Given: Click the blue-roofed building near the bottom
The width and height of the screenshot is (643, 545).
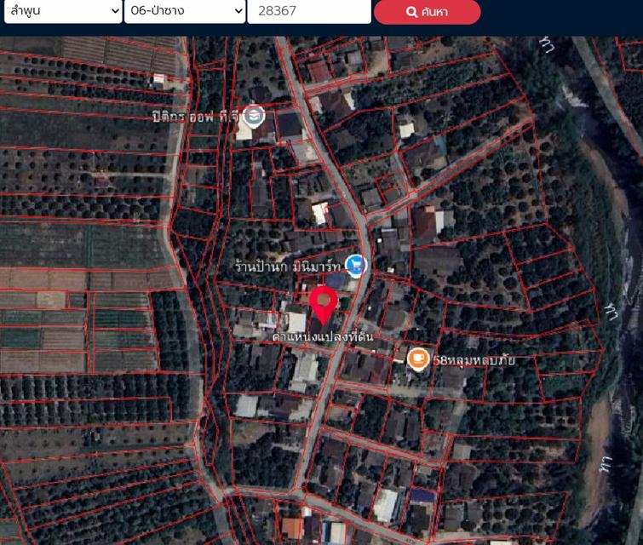Looking at the screenshot, I should pos(422,496).
